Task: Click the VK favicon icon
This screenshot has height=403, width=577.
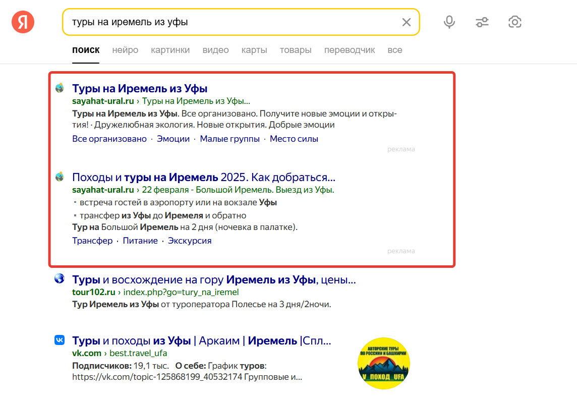Action: coord(60,339)
